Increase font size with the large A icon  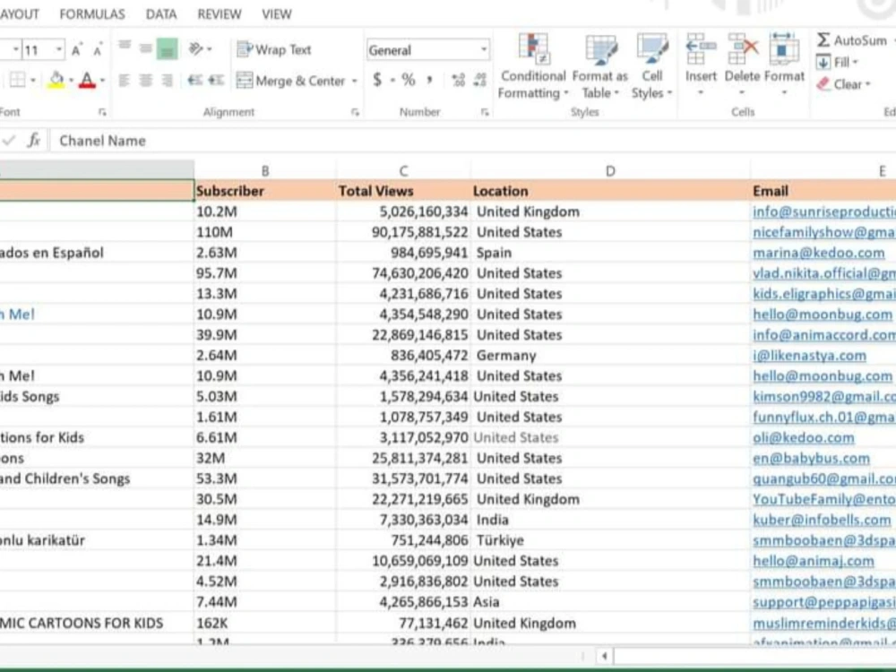click(76, 50)
